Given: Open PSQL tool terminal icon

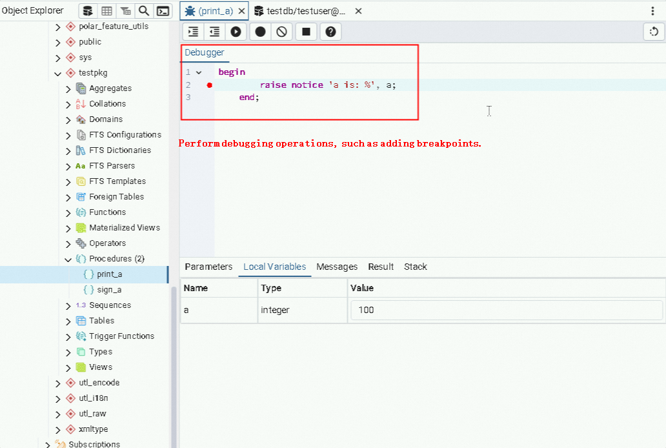Looking at the screenshot, I should tap(163, 11).
